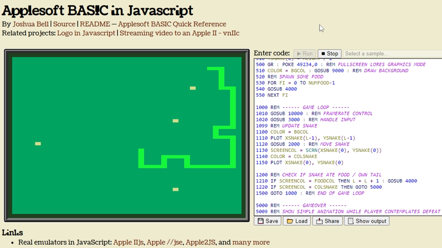Image resolution: width=442 pixels, height=248 pixels.
Task: Open README Applesoft BASIC Quick Reference
Action: (x=153, y=24)
